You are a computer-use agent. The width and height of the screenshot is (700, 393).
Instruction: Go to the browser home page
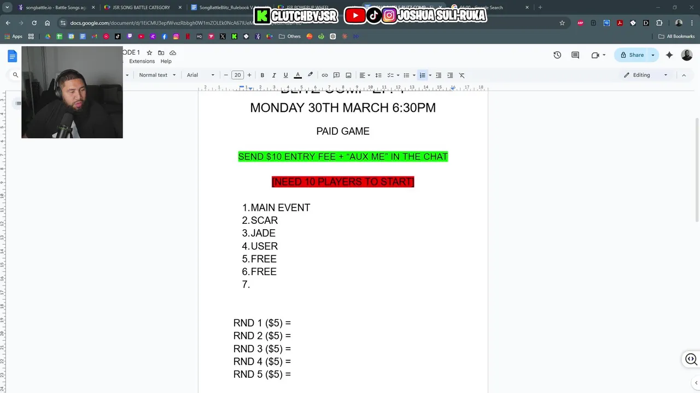[x=47, y=23]
